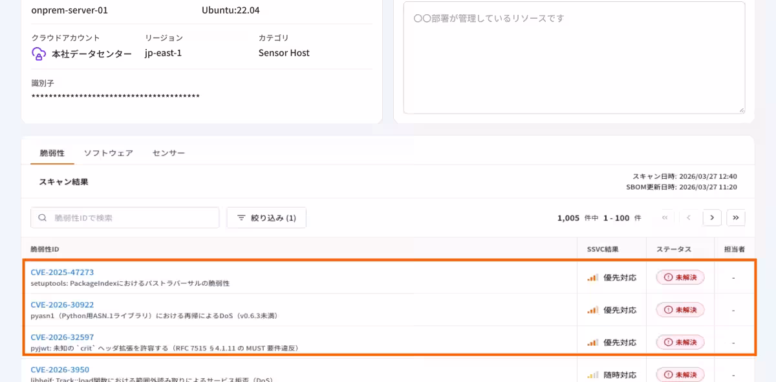The image size is (776, 382).
Task: Follow the CVE-2026-3950 link
Action: pos(60,369)
